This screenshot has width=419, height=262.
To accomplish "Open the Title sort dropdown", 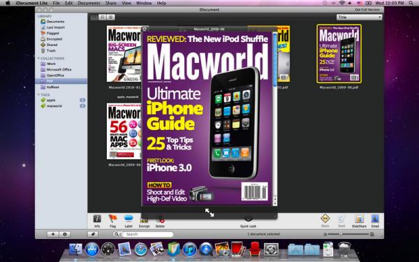I will pos(359,17).
